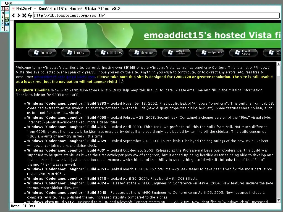The width and height of the screenshot is (283, 212).
Task: Click the VMB window title bar
Action: (22, 3)
